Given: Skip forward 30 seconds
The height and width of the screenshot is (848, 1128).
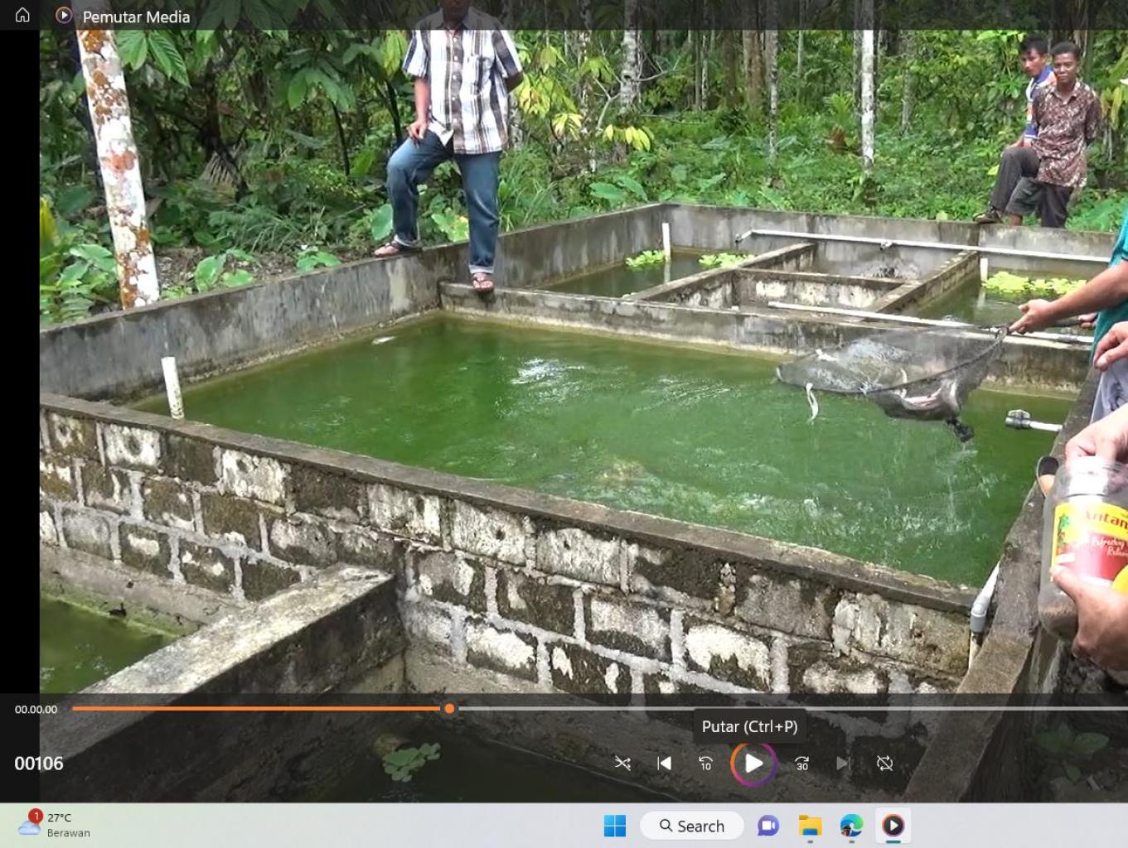Looking at the screenshot, I should point(801,763).
